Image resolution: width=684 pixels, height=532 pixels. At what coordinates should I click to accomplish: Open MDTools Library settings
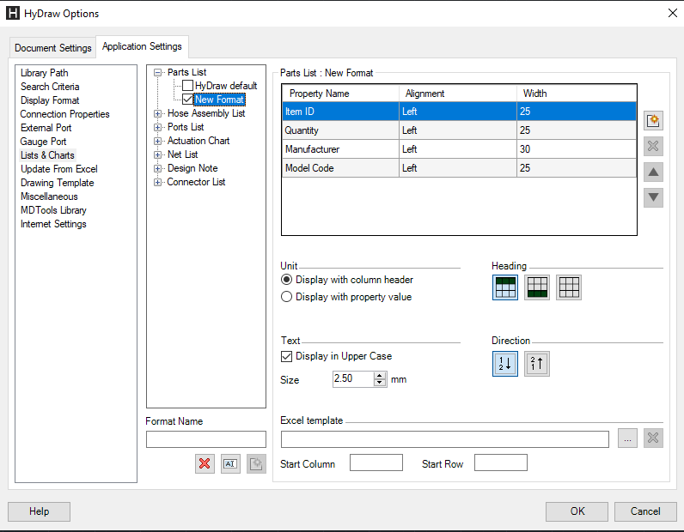point(53,210)
